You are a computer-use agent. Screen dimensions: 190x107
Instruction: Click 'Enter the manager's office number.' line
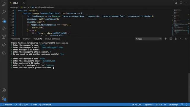(x=31, y=52)
